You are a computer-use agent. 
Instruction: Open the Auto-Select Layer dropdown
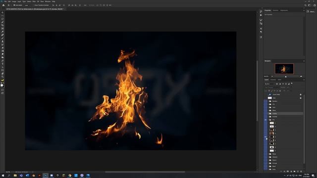pos(27,5)
